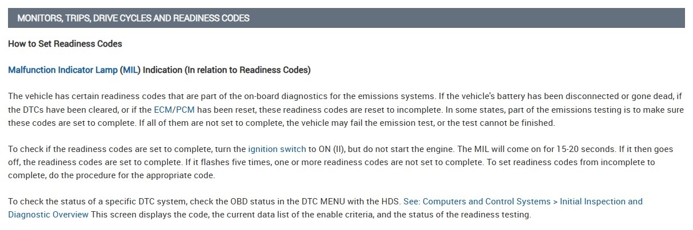Open the Malfunction Indicator Lamp link
The height and width of the screenshot is (230, 693).
[x=63, y=70]
